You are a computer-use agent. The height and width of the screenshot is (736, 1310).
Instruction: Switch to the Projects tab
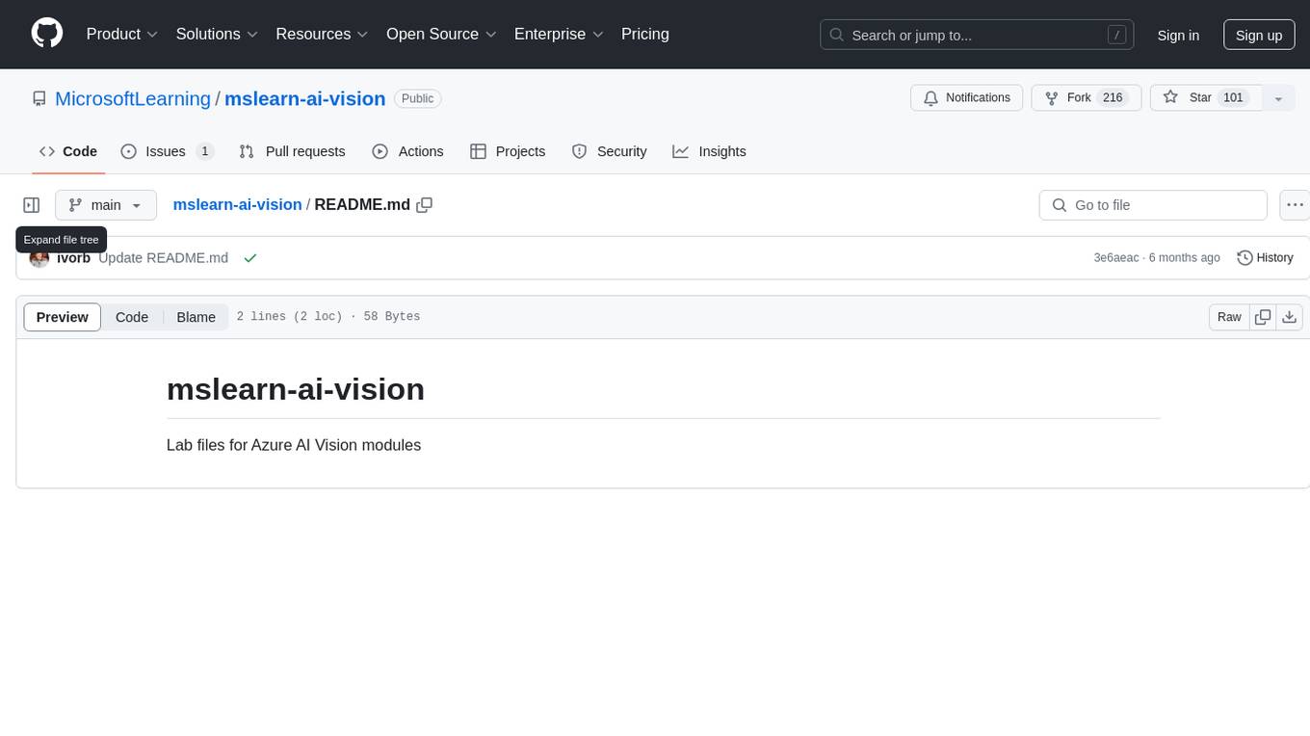click(508, 151)
